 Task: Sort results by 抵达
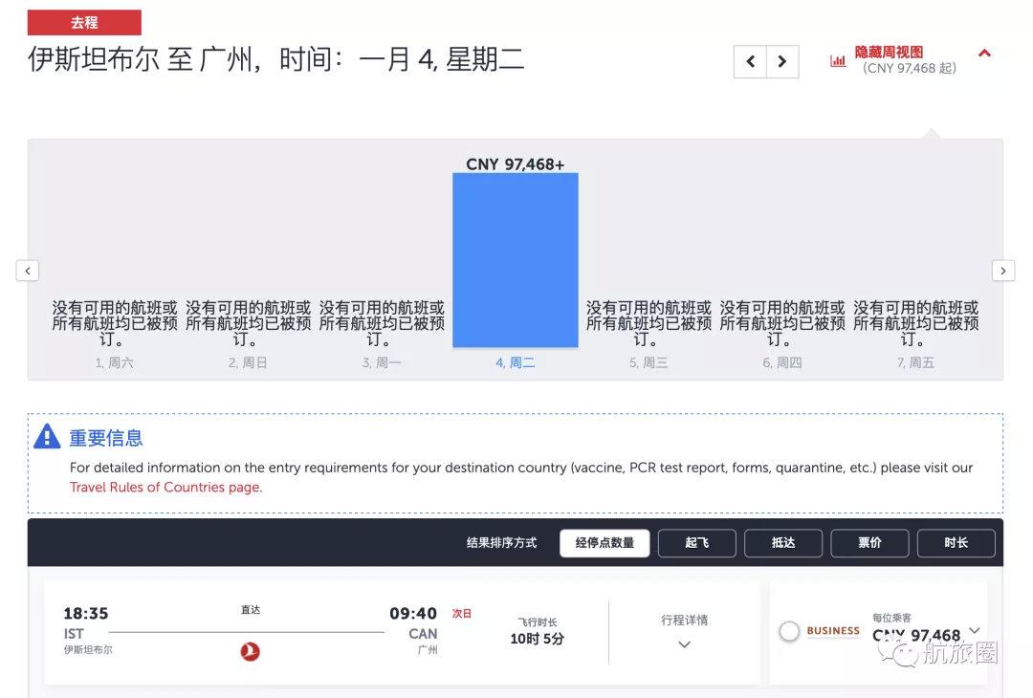pos(783,543)
